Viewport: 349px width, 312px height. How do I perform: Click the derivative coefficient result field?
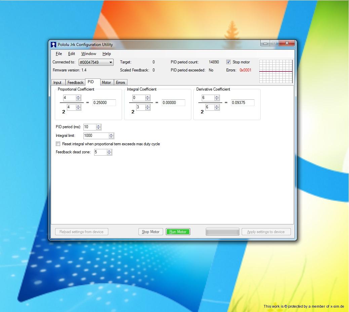point(242,103)
